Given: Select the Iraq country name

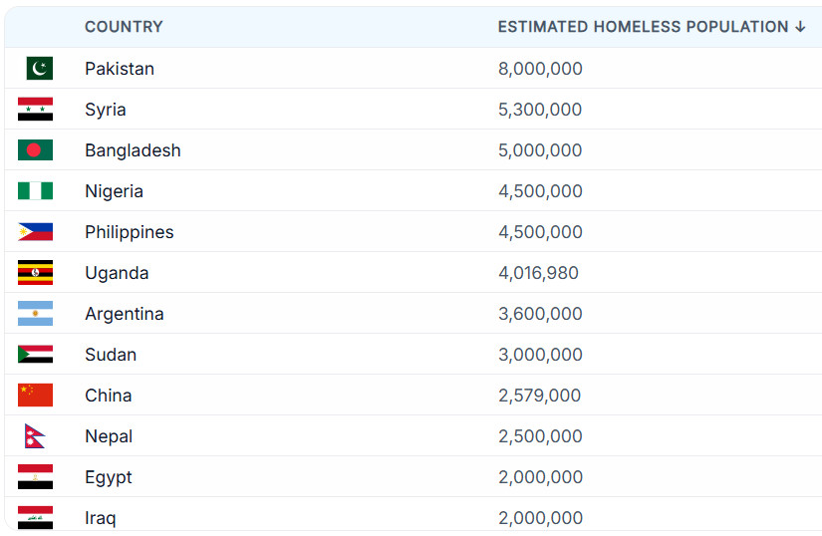Looking at the screenshot, I should [x=101, y=518].
